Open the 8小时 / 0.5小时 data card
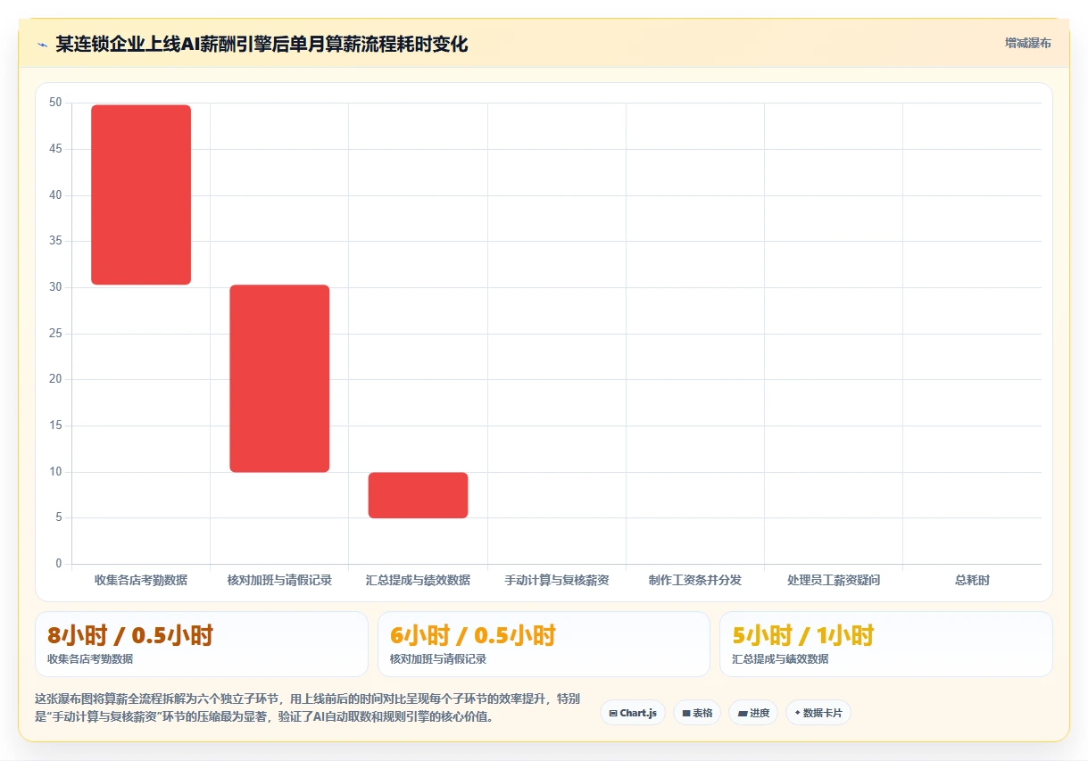 (202, 644)
